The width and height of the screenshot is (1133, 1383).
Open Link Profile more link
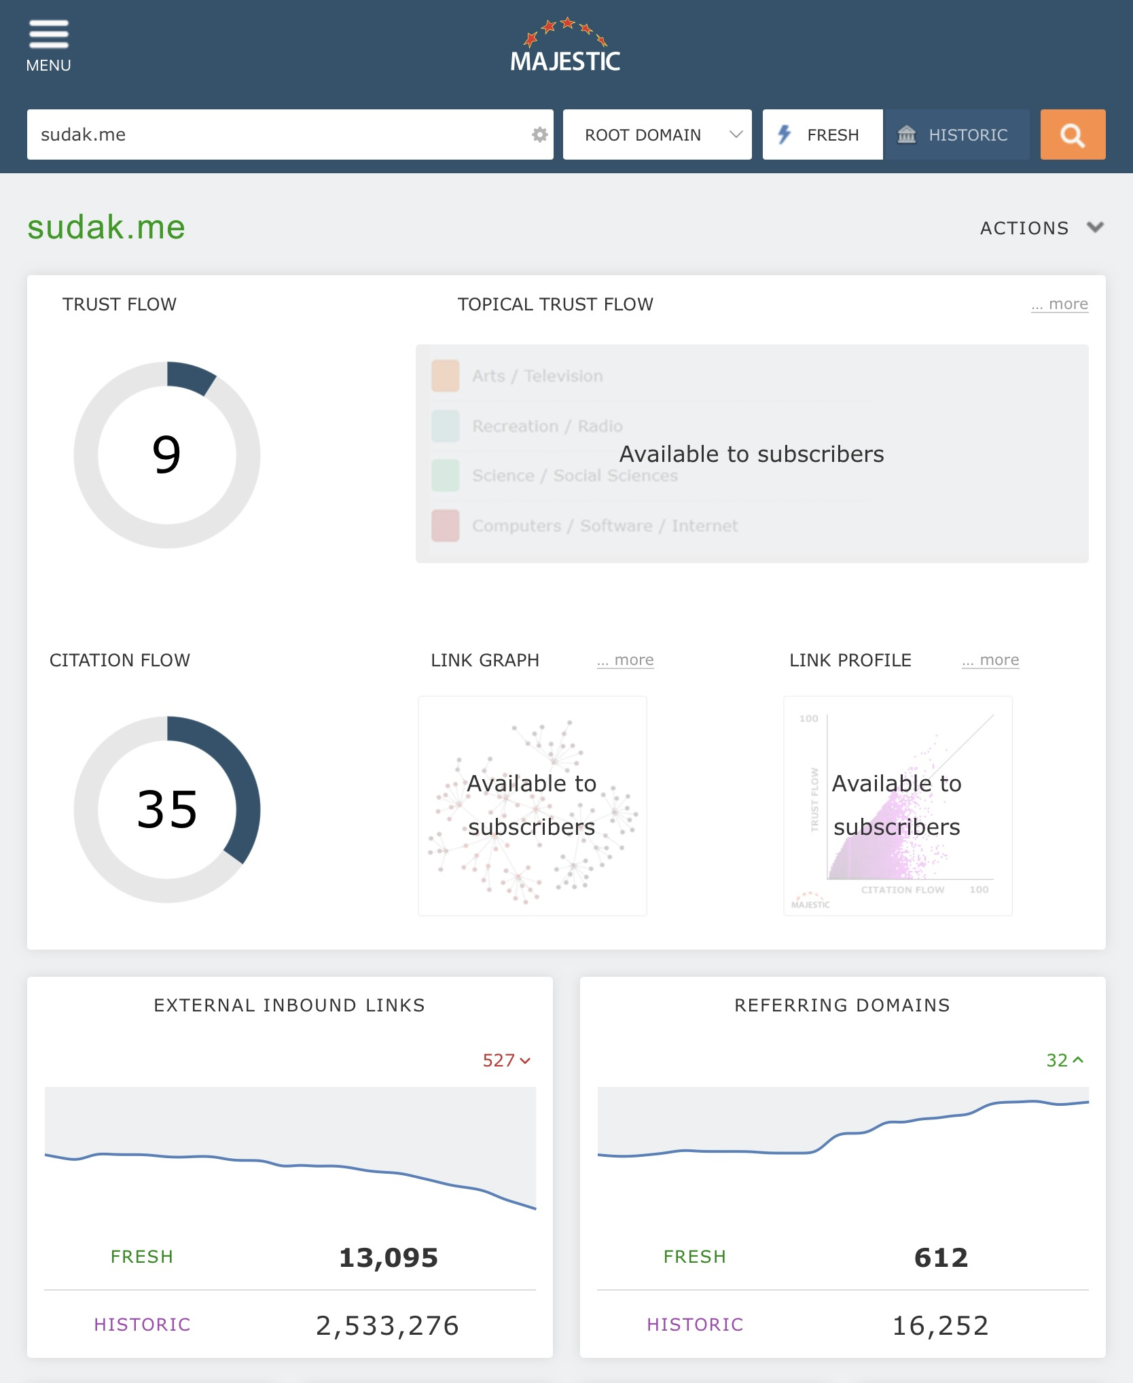[x=991, y=660]
